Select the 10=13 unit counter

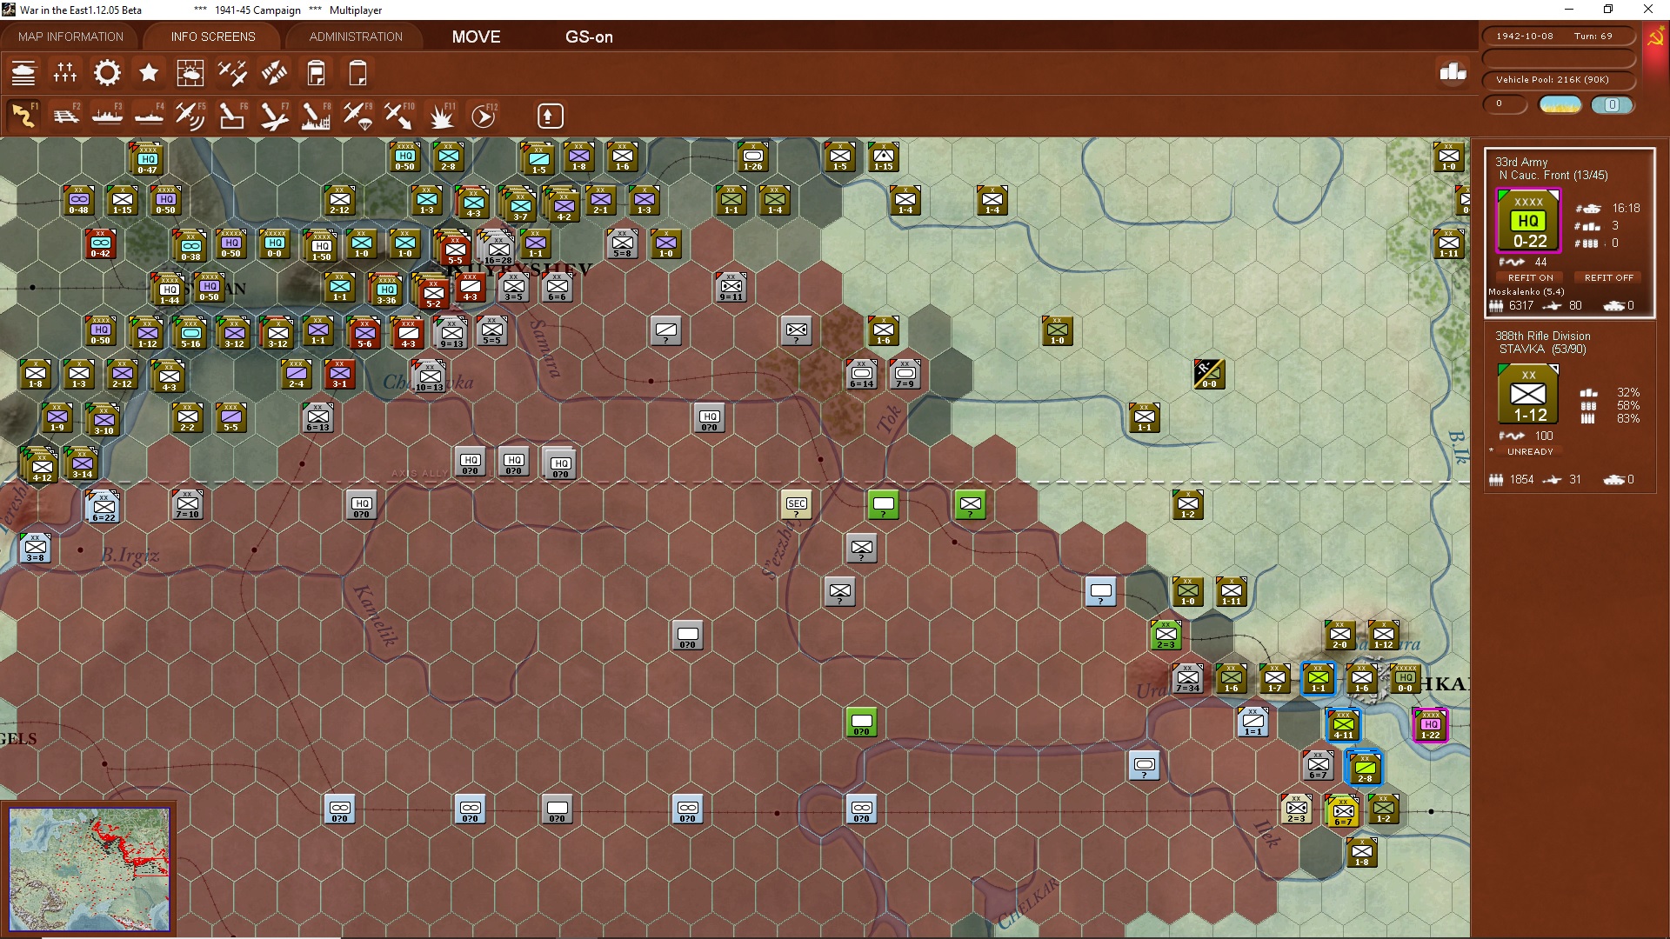(429, 377)
